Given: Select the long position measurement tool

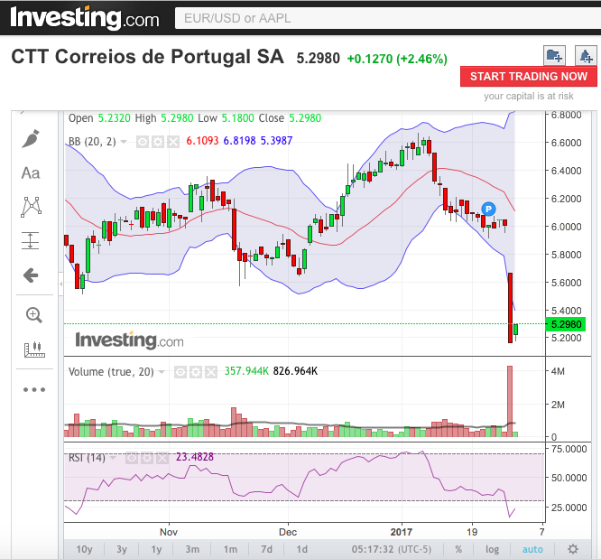Looking at the screenshot, I should [31, 240].
